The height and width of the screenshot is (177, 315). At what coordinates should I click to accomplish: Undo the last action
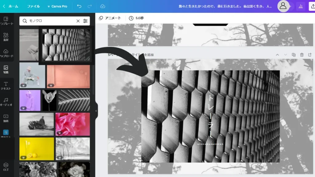point(79,6)
